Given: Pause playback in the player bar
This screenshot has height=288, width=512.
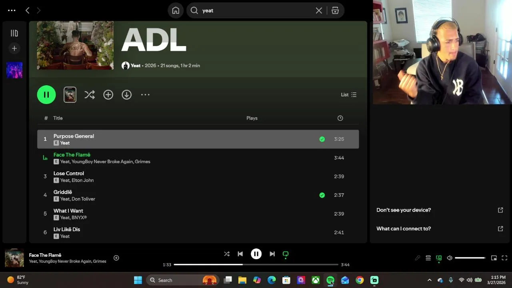Looking at the screenshot, I should [256, 254].
